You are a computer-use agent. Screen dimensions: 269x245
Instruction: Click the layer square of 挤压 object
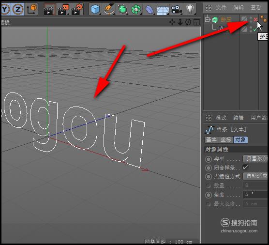point(244,19)
